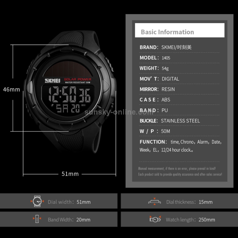Click the Dial width 51mm bar
Screen dimensions: 238x238
[x=59, y=201]
